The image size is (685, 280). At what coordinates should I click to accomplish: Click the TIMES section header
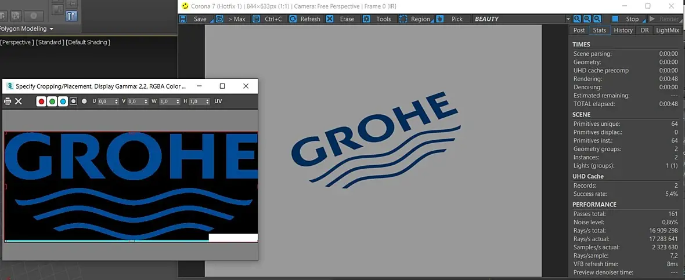pos(581,45)
